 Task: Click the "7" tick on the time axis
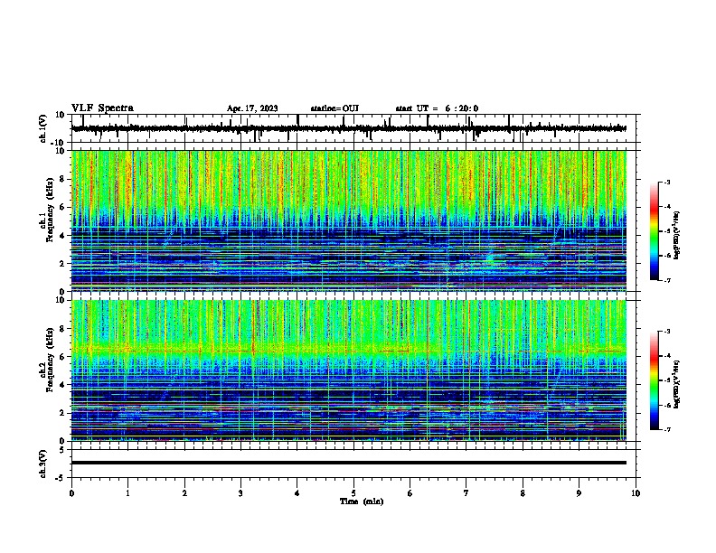[x=466, y=493]
